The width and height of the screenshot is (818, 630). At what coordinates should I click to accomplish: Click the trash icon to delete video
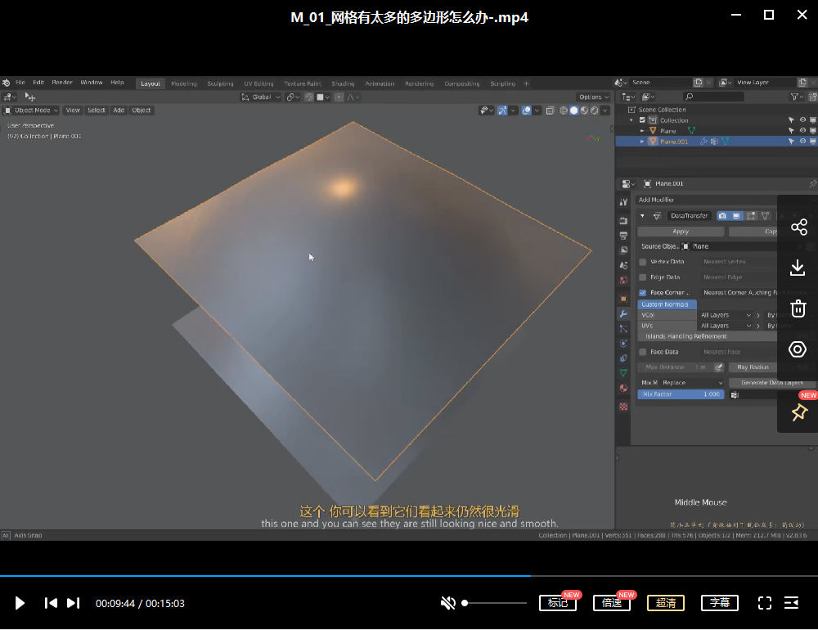coord(798,308)
